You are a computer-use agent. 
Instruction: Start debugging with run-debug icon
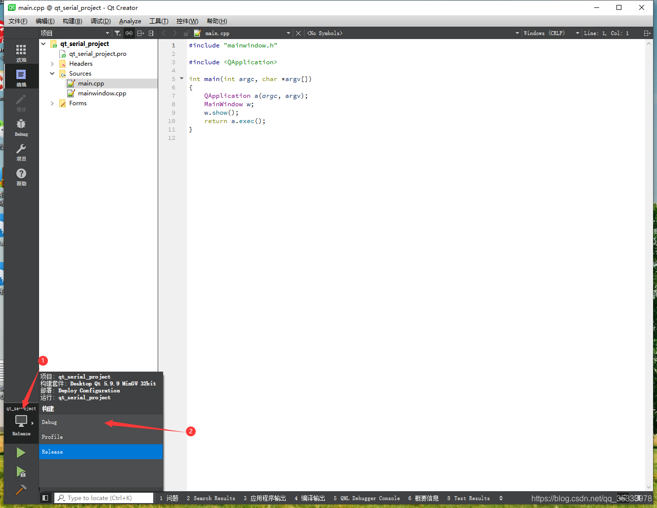tap(21, 472)
